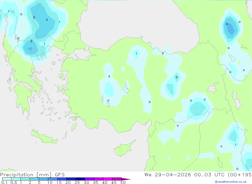Select the 2–5 mm legend swatch
Screen dimensions: 252x184
34,179
